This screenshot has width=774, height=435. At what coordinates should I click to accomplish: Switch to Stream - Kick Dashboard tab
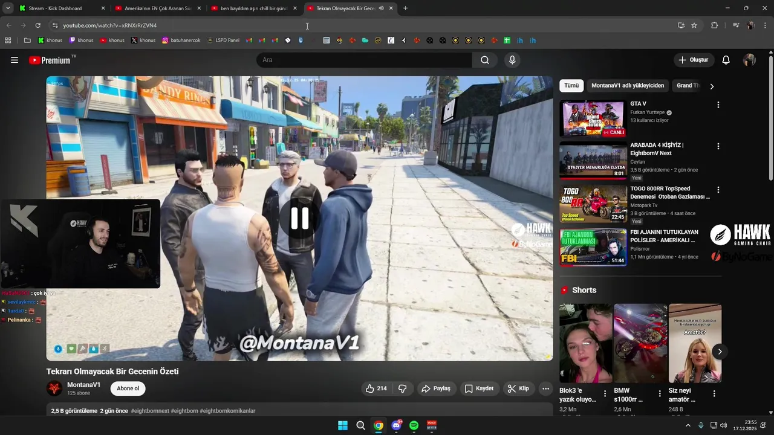(62, 8)
